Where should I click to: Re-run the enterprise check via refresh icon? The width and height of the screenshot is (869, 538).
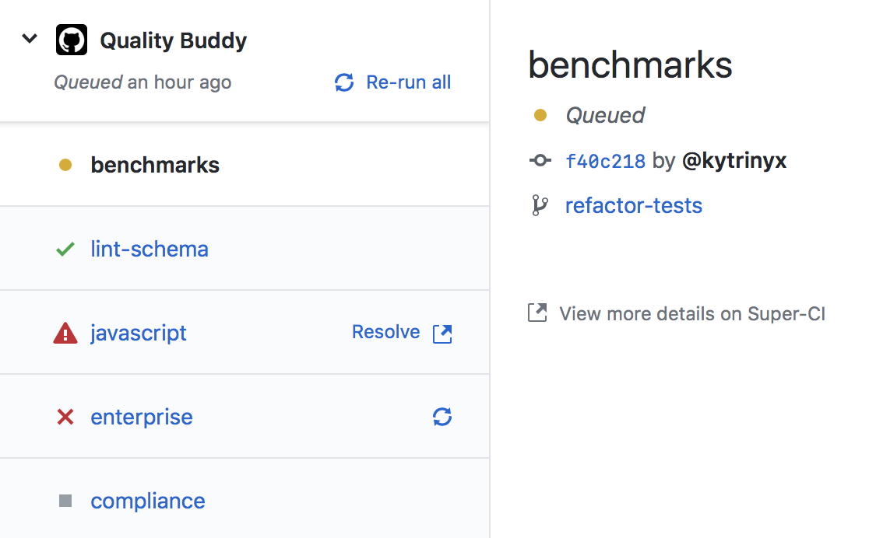[x=442, y=417]
